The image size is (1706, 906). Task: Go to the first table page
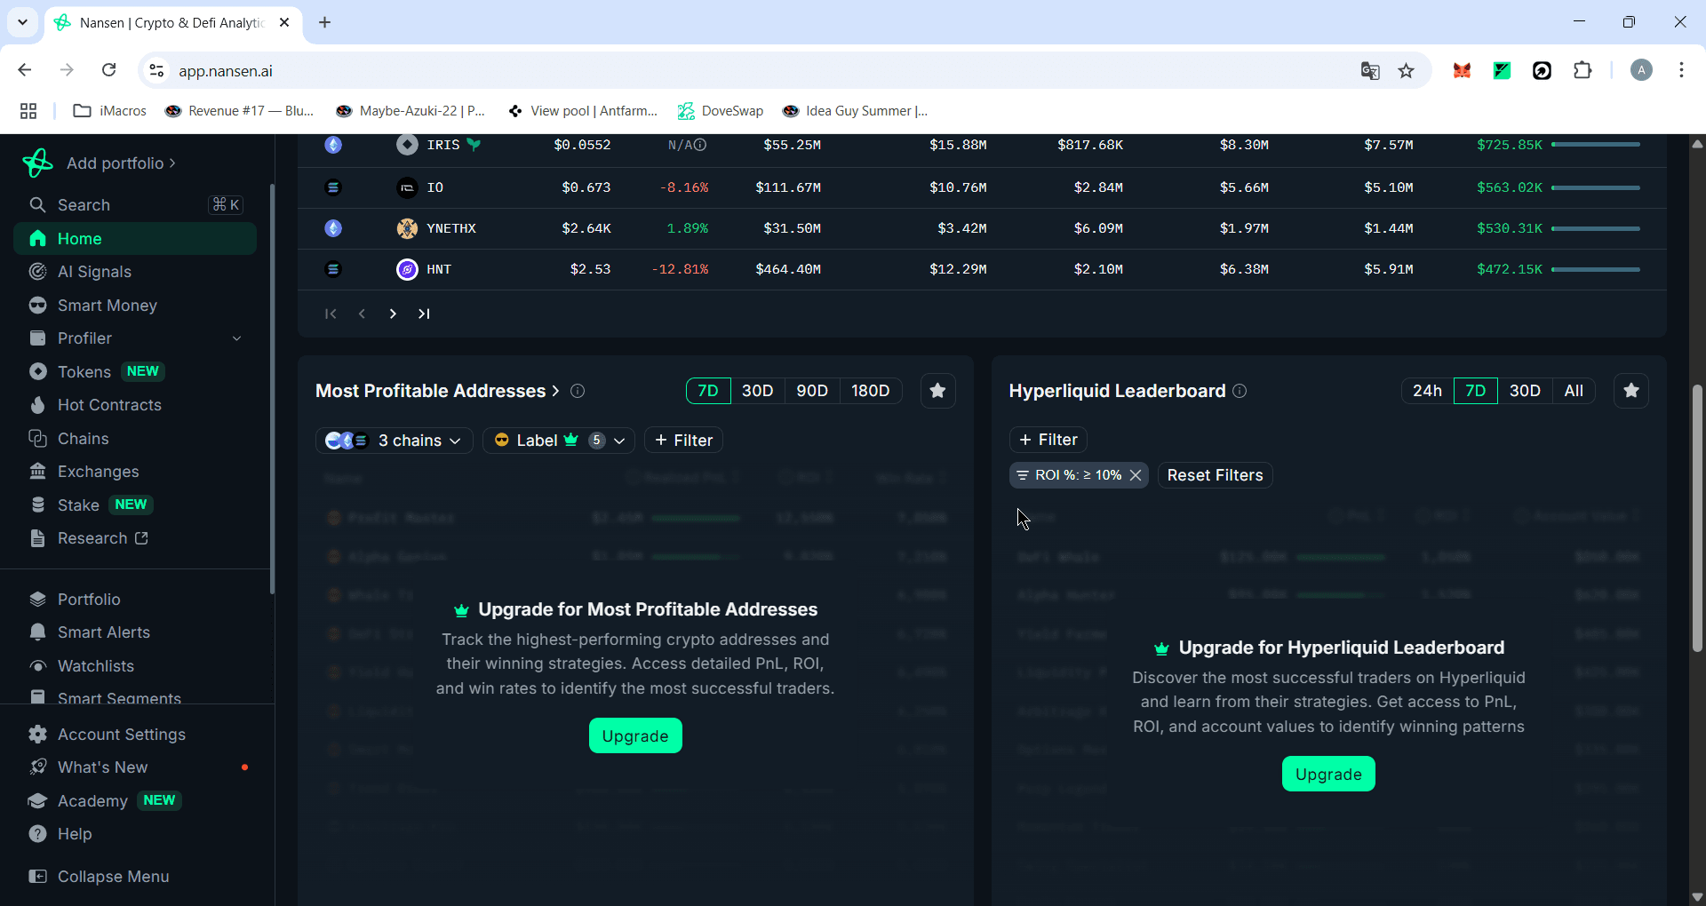[x=331, y=314]
